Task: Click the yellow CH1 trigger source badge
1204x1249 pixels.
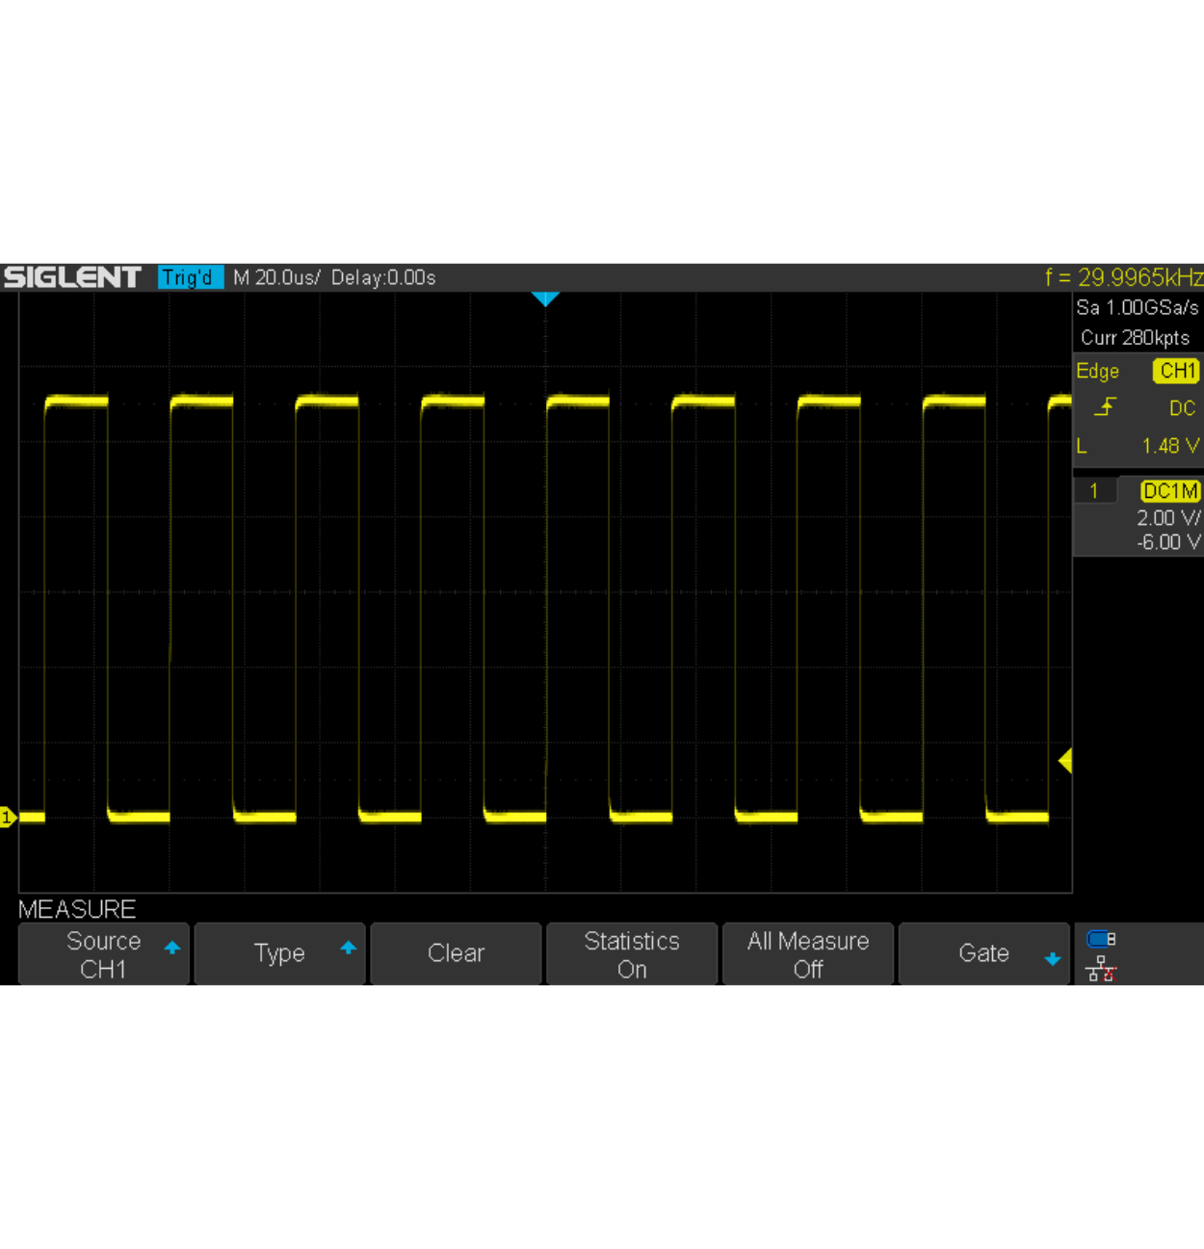Action: (x=1176, y=371)
